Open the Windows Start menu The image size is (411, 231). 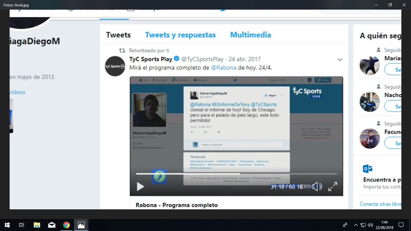point(7,225)
